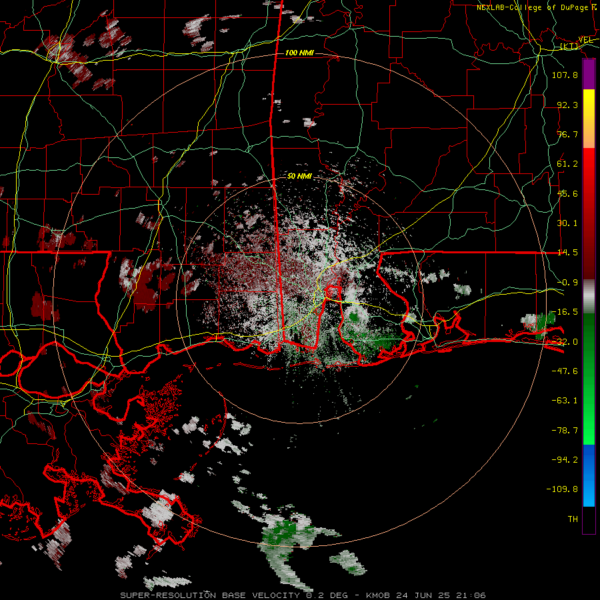Image resolution: width=600 pixels, height=600 pixels.
Task: Select the -63.1 legend value
Action: click(565, 401)
